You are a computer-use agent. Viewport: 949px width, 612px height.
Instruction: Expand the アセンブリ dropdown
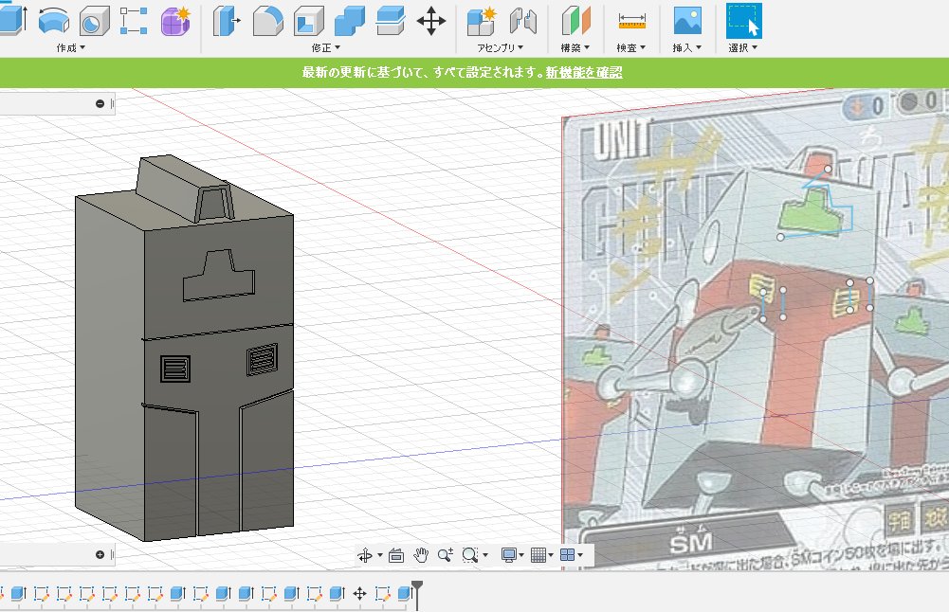pos(500,47)
